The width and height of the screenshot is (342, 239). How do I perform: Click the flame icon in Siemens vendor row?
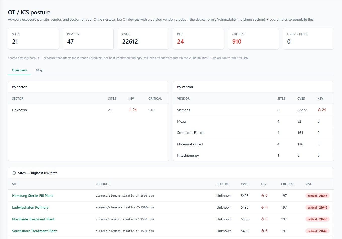[x=319, y=110]
